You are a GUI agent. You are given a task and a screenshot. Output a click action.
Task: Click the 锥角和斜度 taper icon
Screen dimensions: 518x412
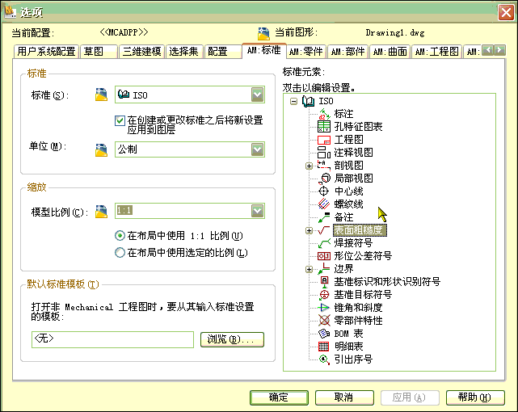[x=324, y=307]
